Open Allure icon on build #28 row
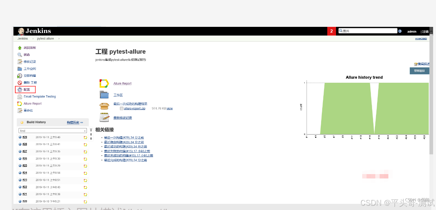Viewport: 436px width, 210px height. [85, 144]
